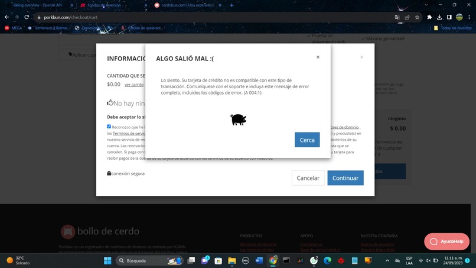Open the Dell app in the taskbar
The height and width of the screenshot is (268, 476).
click(x=246, y=261)
